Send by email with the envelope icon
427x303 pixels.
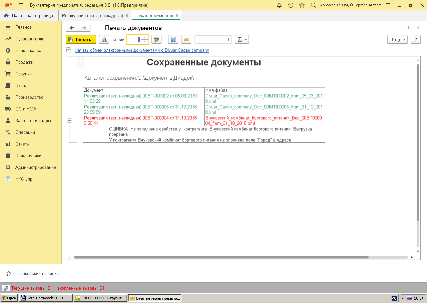point(186,39)
